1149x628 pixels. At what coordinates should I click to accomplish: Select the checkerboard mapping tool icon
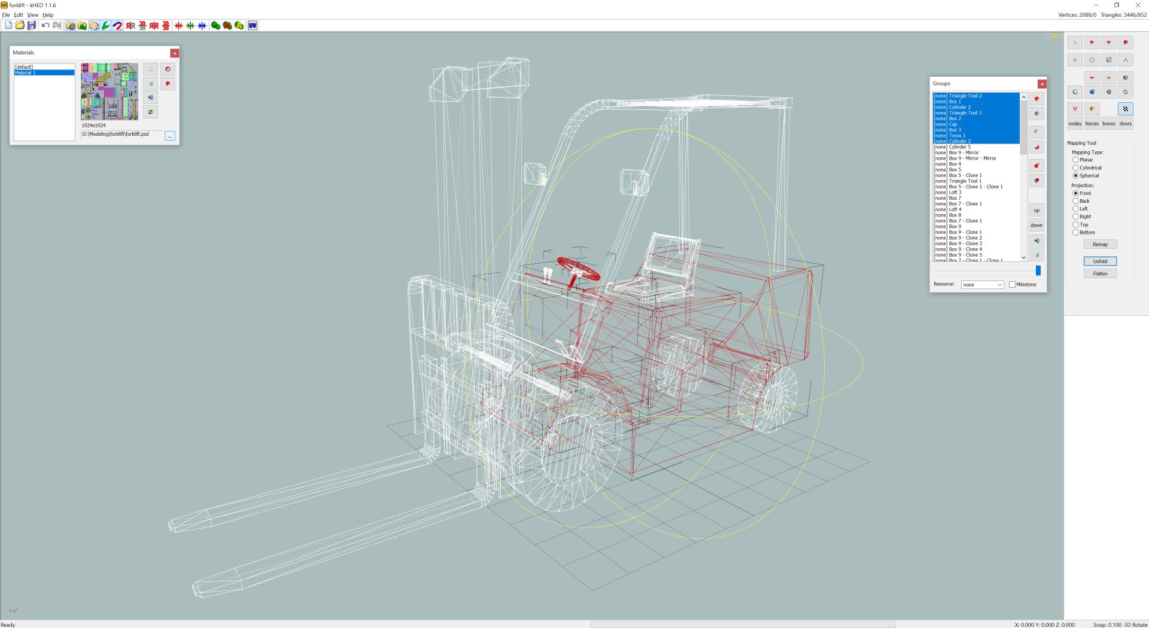point(1125,109)
